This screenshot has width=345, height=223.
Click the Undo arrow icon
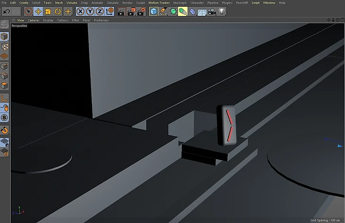pos(7,11)
